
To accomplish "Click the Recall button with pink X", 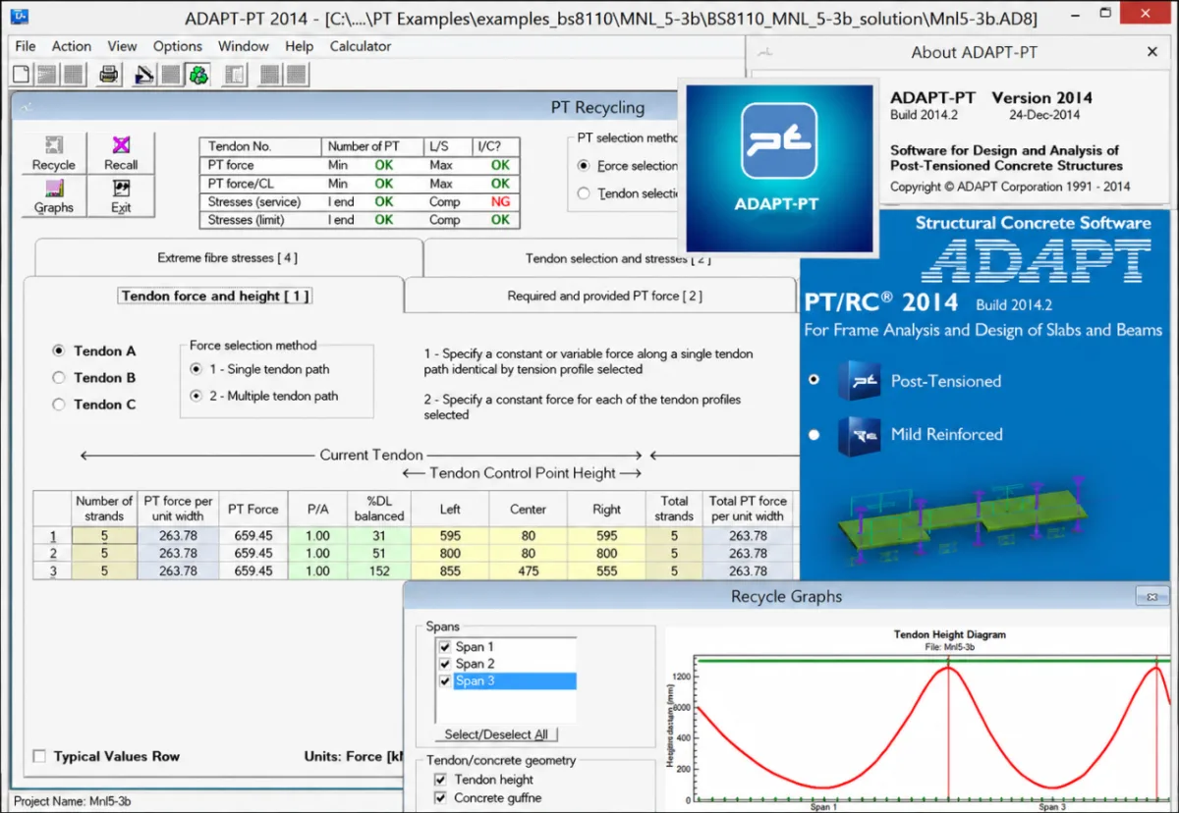I will click(x=121, y=154).
